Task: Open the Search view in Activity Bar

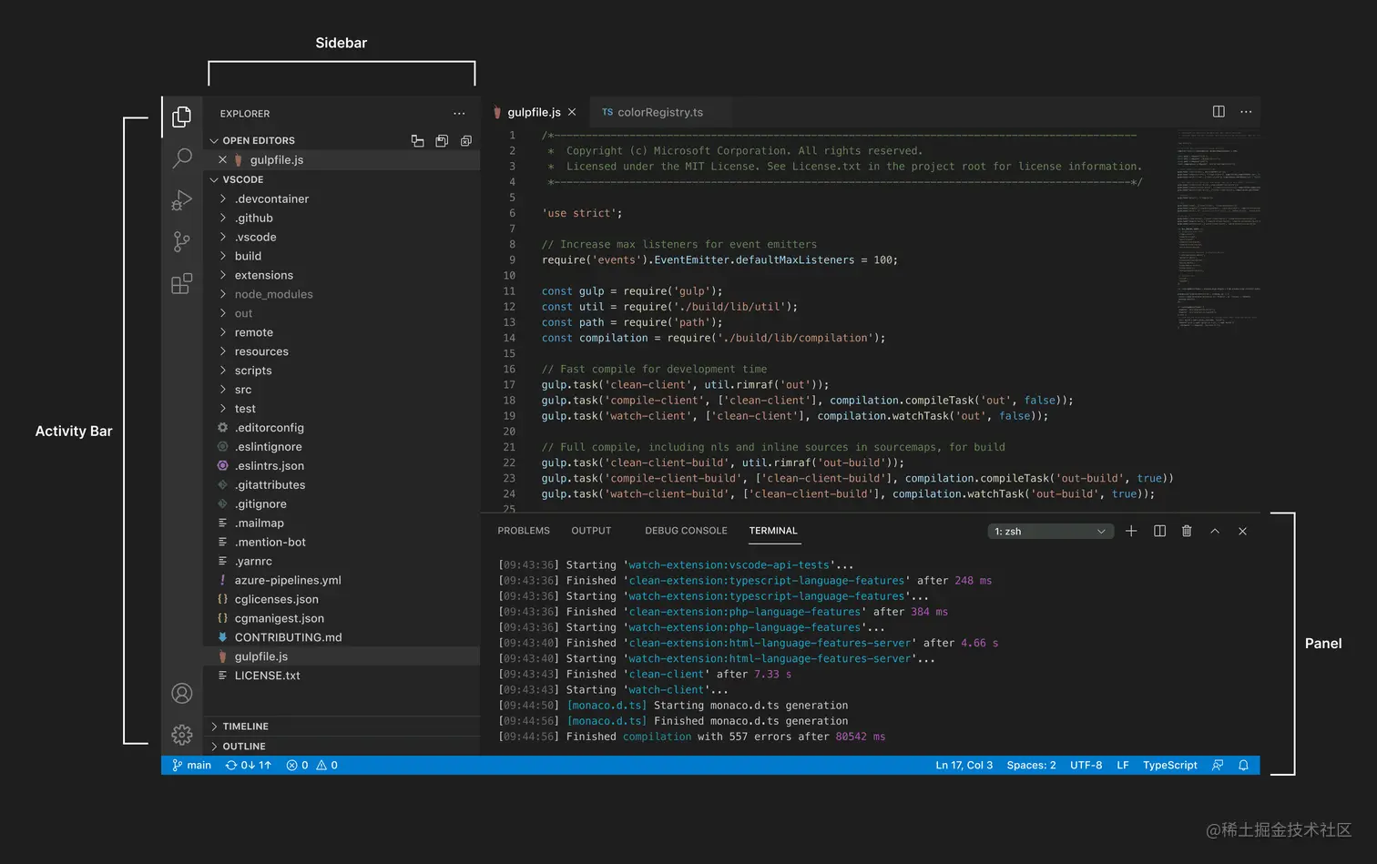Action: 182,158
